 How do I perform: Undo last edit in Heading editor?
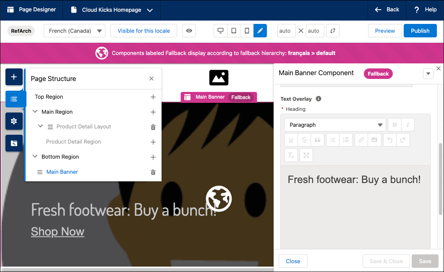[390, 140]
